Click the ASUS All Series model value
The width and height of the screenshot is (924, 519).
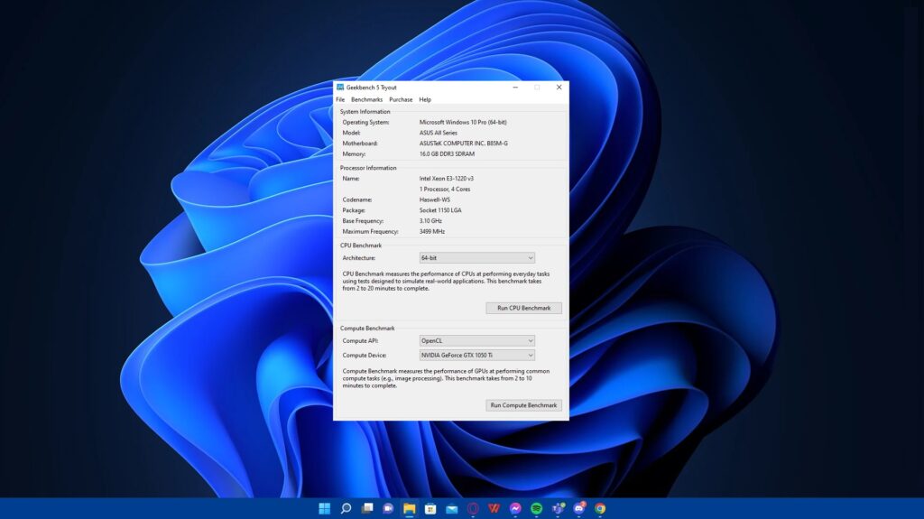pyautogui.click(x=438, y=133)
